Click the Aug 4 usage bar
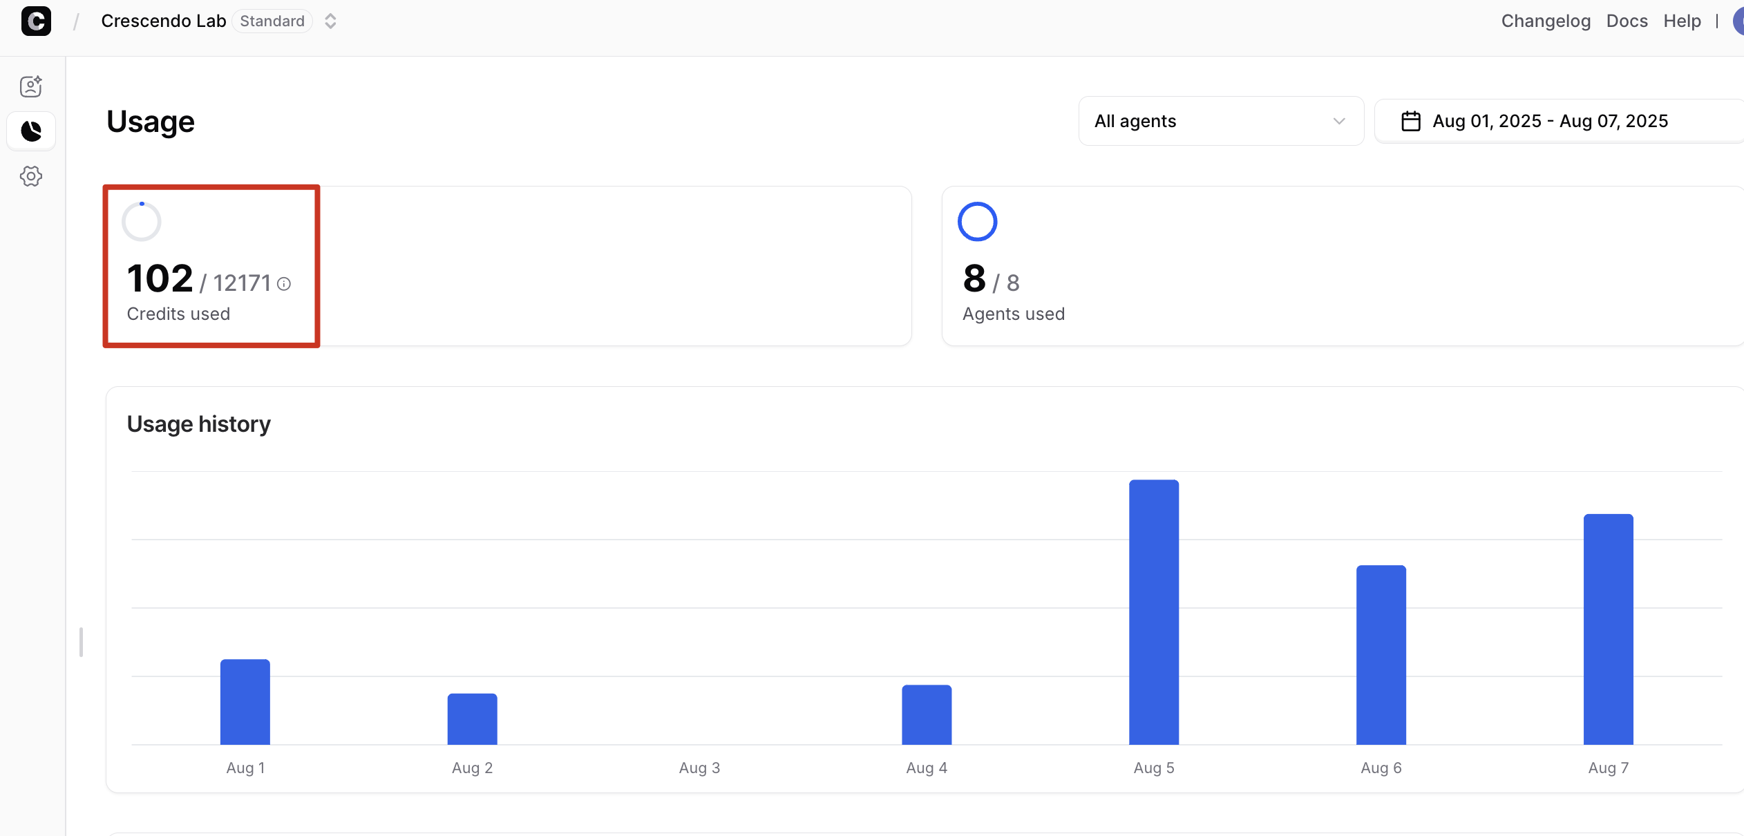Viewport: 1744px width, 836px height. 927,715
